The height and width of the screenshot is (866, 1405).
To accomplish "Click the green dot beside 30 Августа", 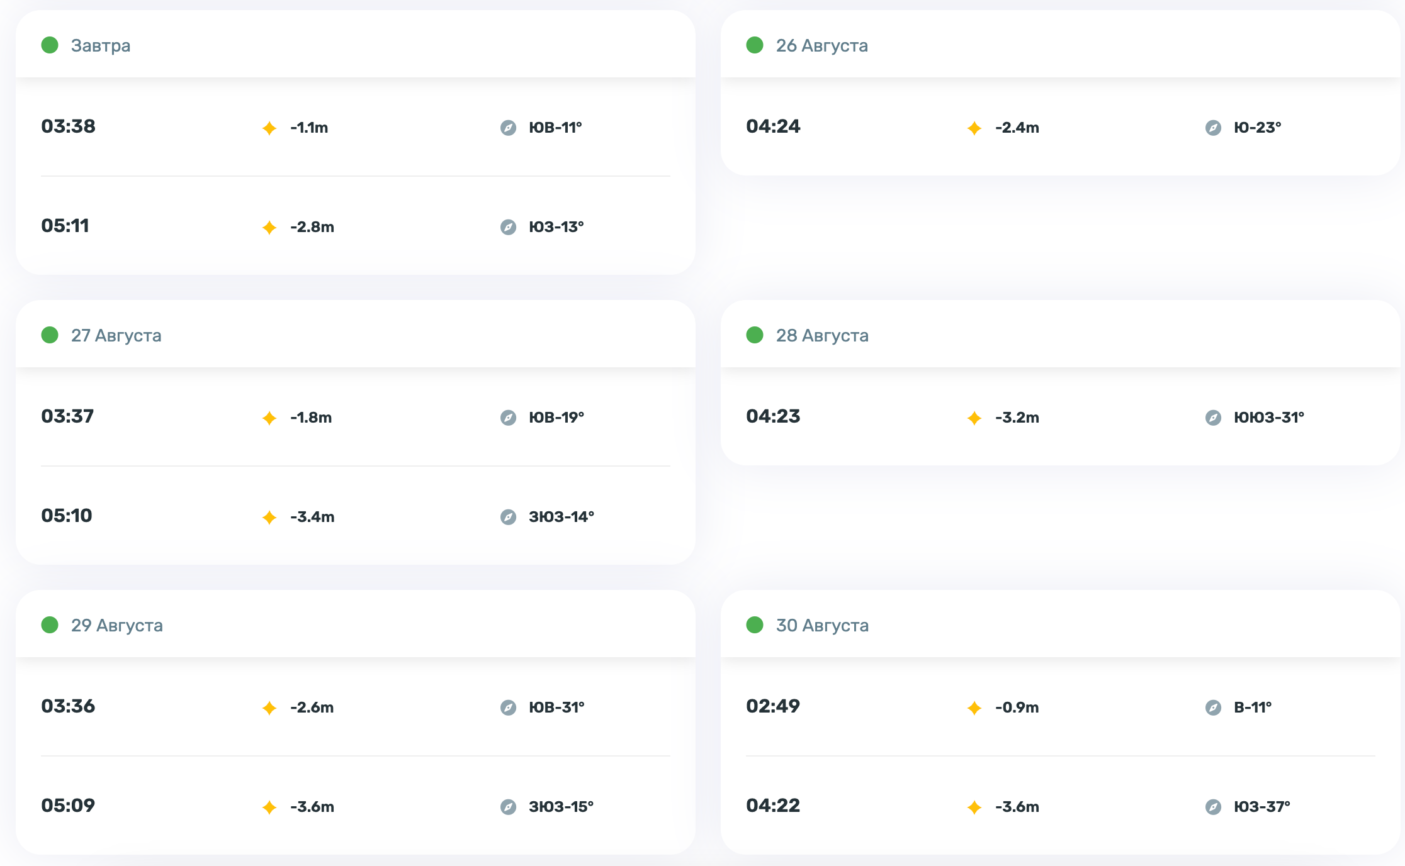I will click(755, 625).
